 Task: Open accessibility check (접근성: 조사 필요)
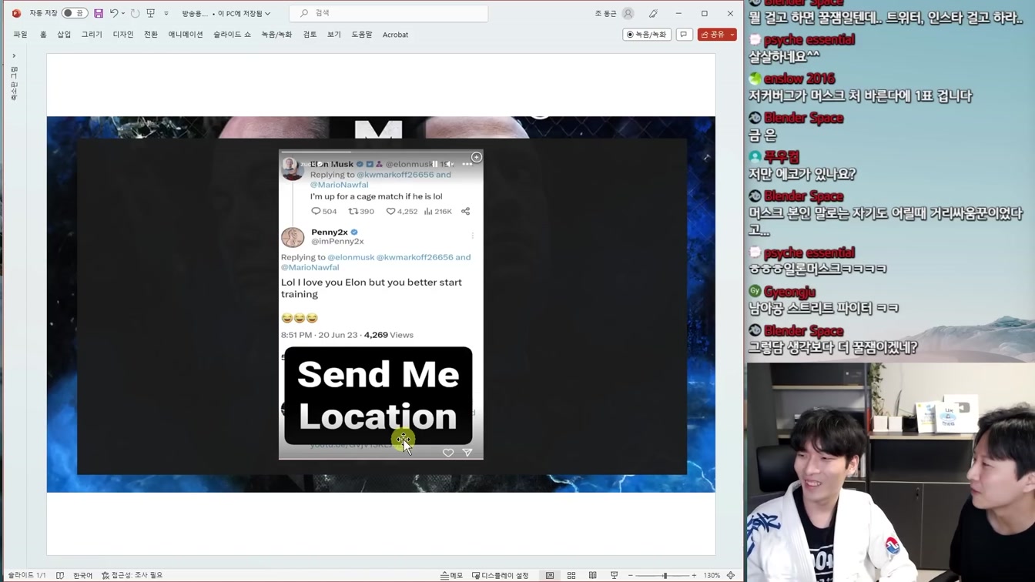point(132,575)
